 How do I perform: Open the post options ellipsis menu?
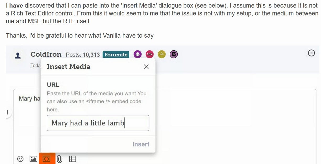coord(311,53)
